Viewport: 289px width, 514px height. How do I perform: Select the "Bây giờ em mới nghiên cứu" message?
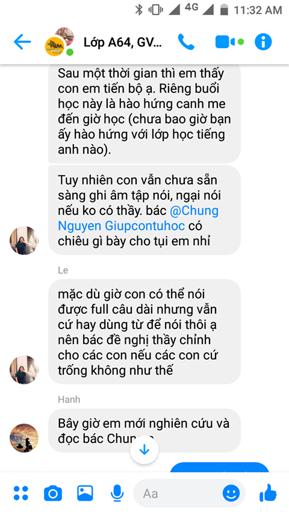(x=144, y=430)
